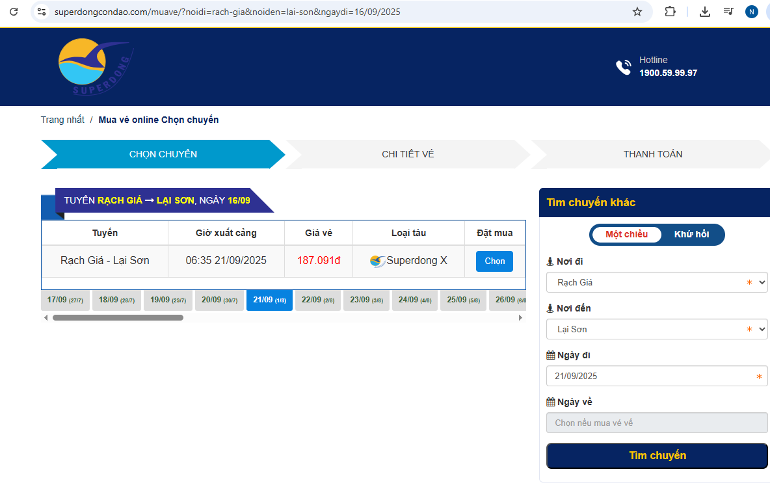Open the browser profile avatar
The width and height of the screenshot is (770, 489).
click(752, 12)
